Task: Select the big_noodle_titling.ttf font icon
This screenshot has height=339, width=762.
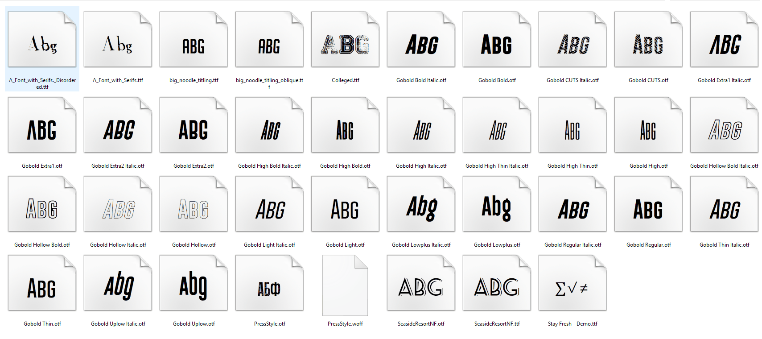Action: point(194,40)
